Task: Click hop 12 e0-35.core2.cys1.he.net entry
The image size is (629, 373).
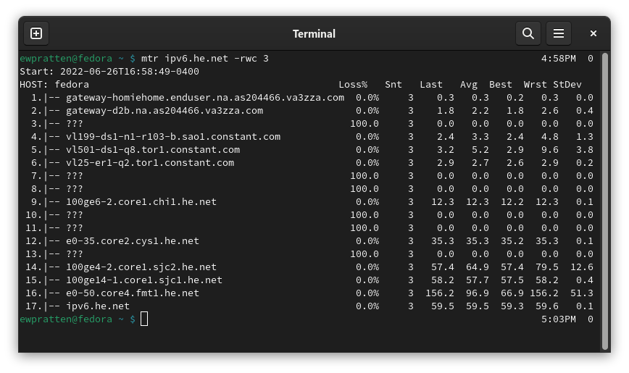Action: (x=133, y=241)
